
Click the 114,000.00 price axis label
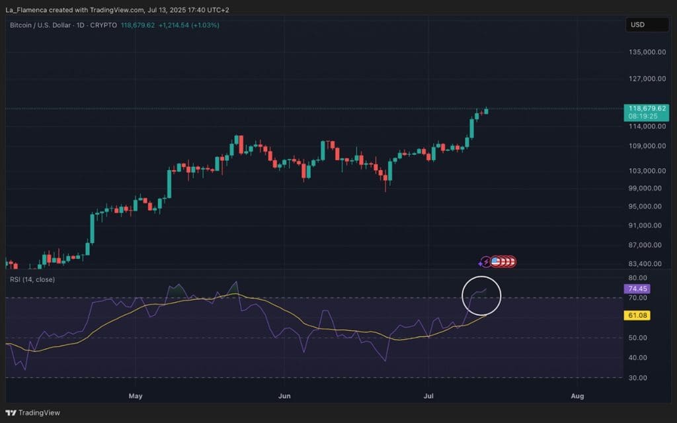[647, 126]
